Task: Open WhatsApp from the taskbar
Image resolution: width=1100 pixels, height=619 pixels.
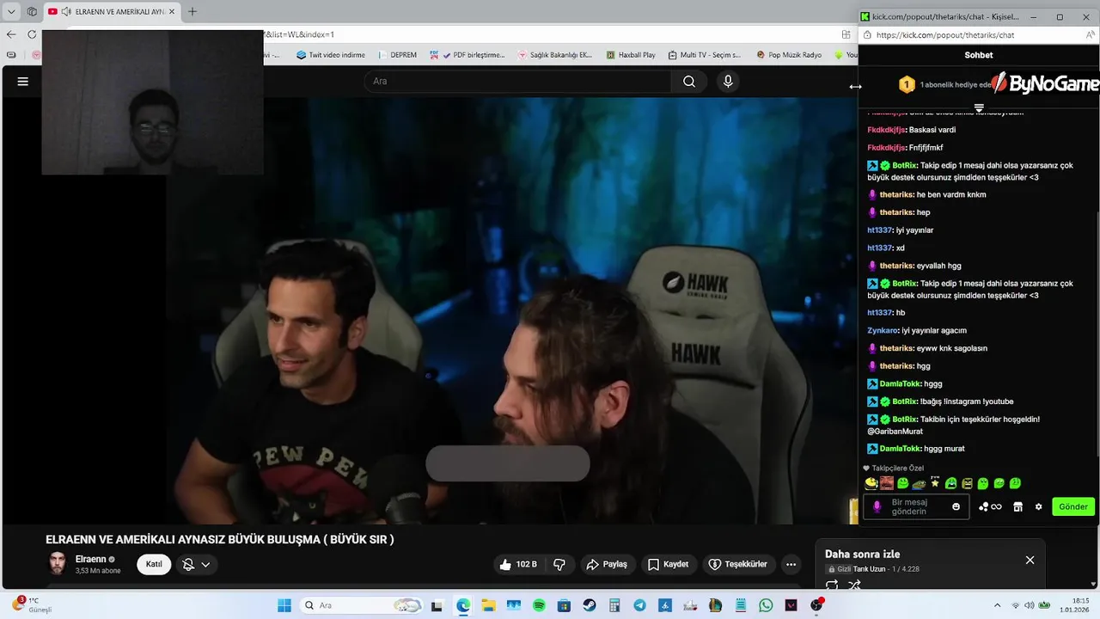Action: (x=766, y=605)
